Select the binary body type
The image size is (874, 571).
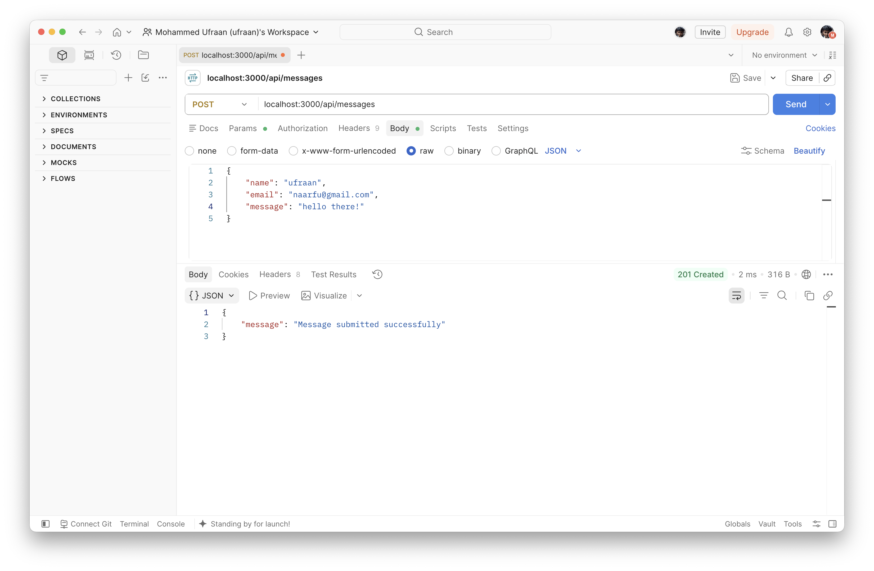point(449,151)
